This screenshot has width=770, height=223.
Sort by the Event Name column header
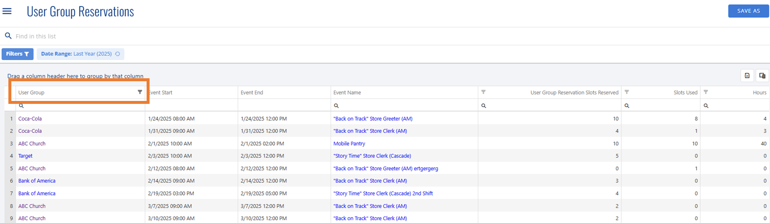tap(347, 93)
